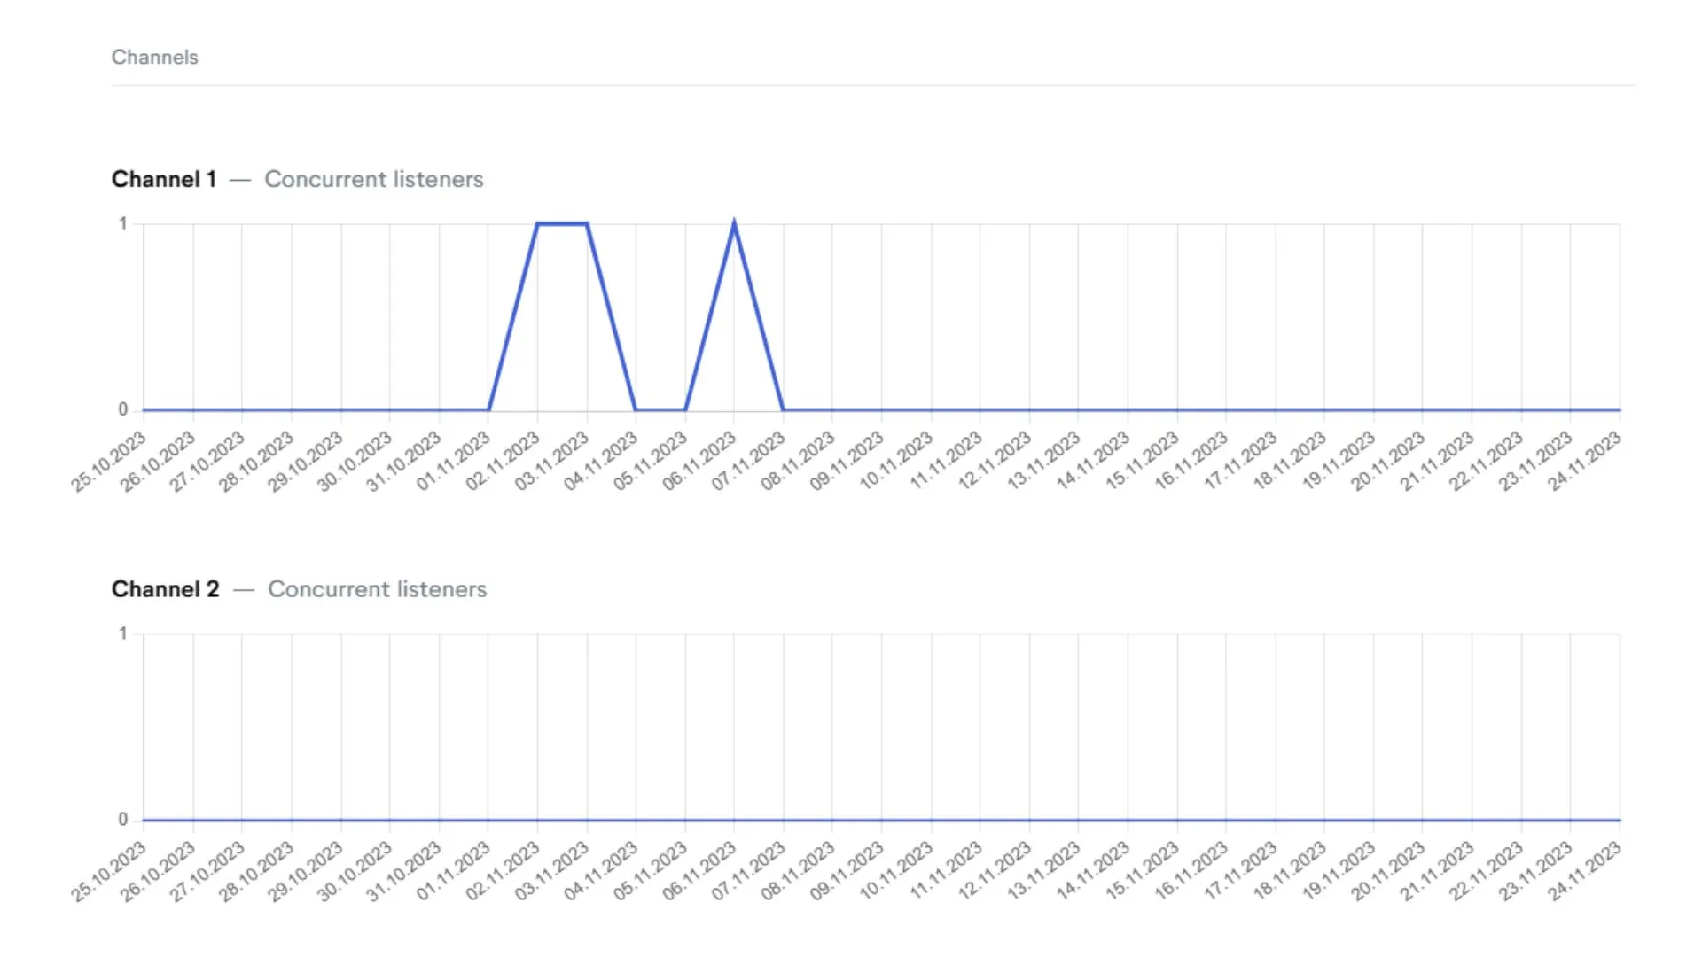The height and width of the screenshot is (957, 1702).
Task: Click Channel 1 zero point at 04.11.2023
Action: coord(636,410)
